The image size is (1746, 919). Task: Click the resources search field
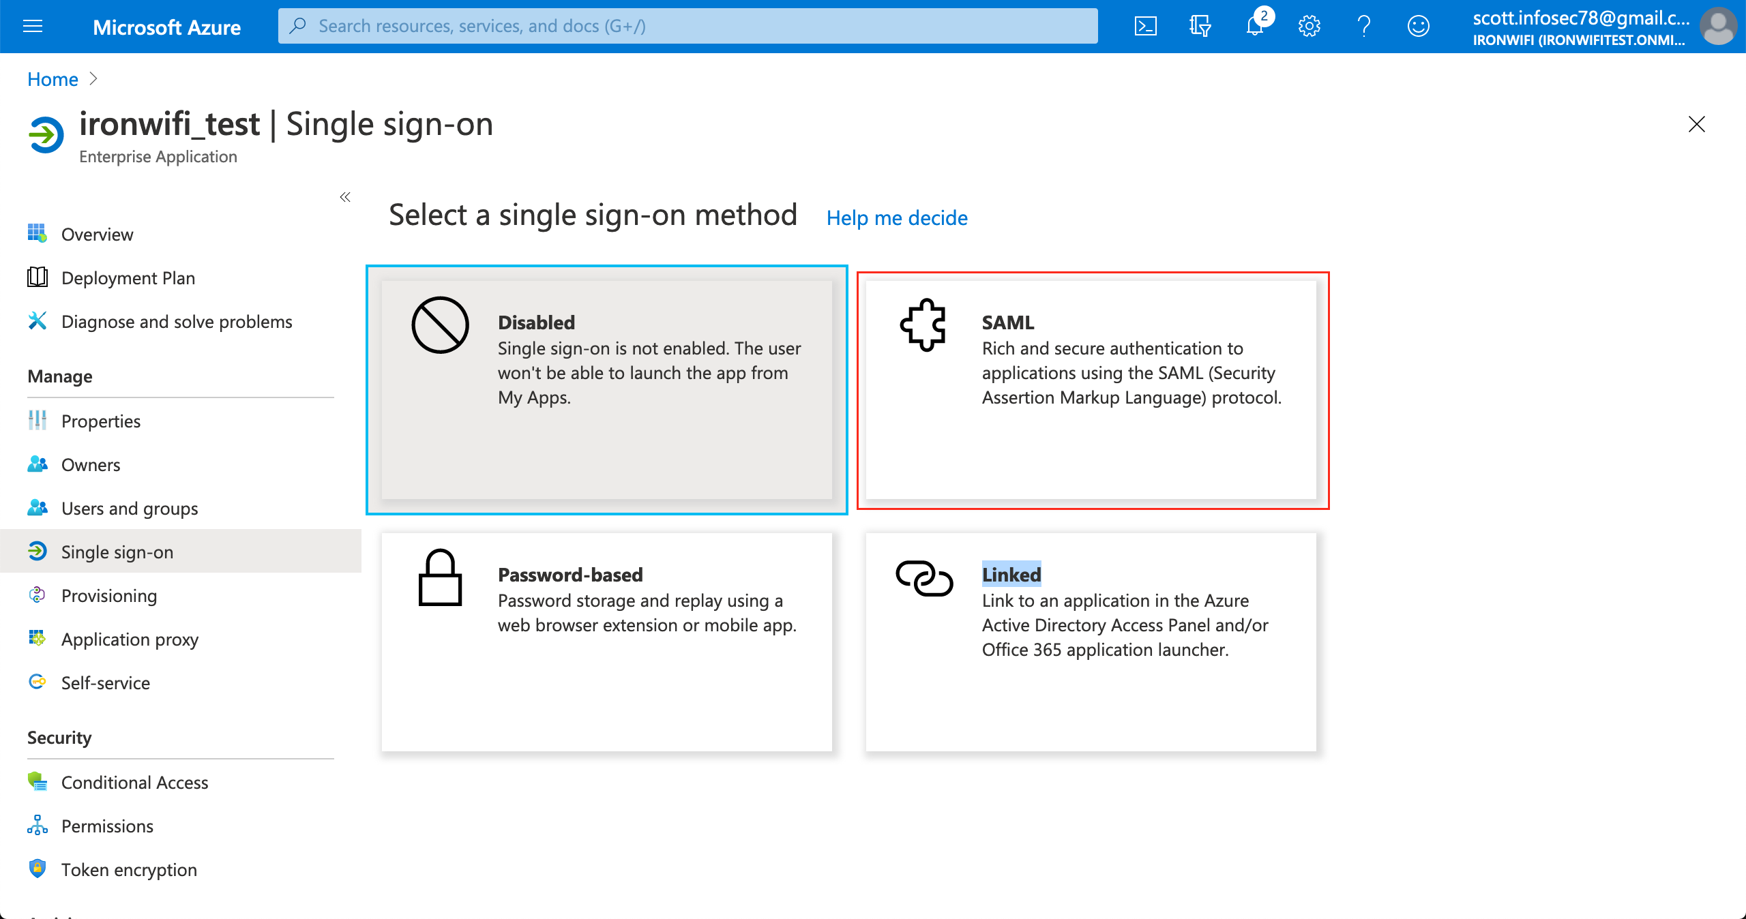(x=682, y=26)
